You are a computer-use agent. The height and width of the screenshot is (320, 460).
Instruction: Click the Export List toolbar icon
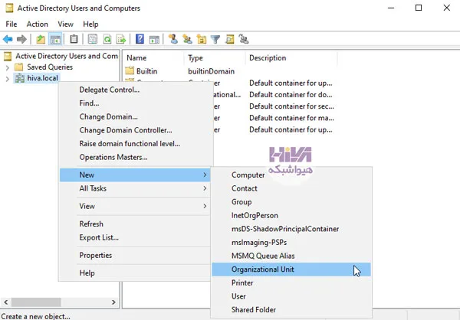121,39
